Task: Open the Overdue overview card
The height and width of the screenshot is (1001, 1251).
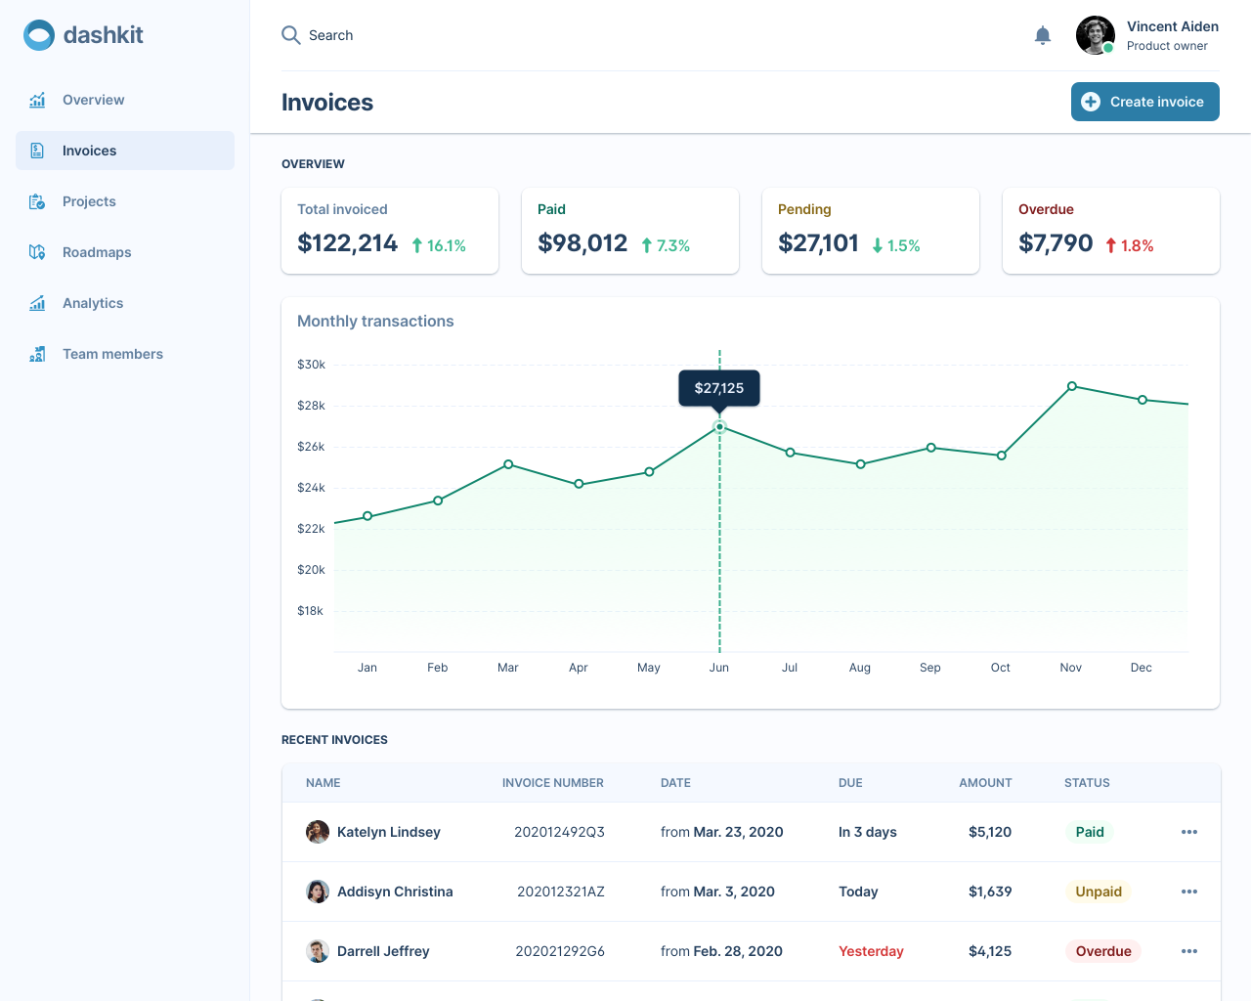Action: tap(1111, 231)
